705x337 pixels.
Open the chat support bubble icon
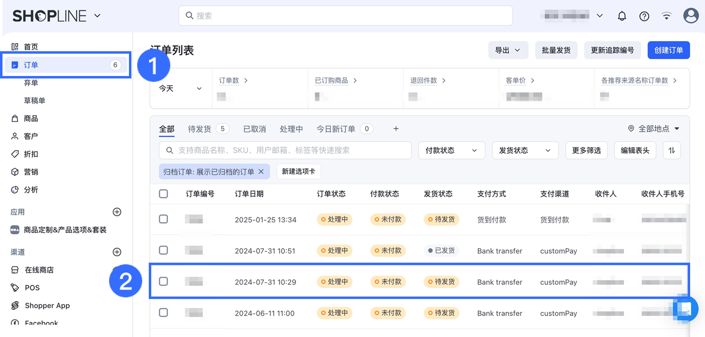coord(685,308)
